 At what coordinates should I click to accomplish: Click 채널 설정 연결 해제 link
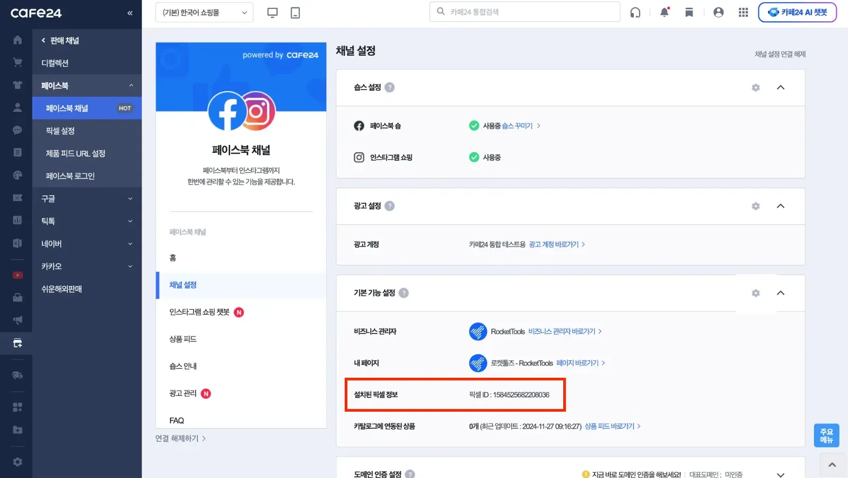pyautogui.click(x=780, y=54)
